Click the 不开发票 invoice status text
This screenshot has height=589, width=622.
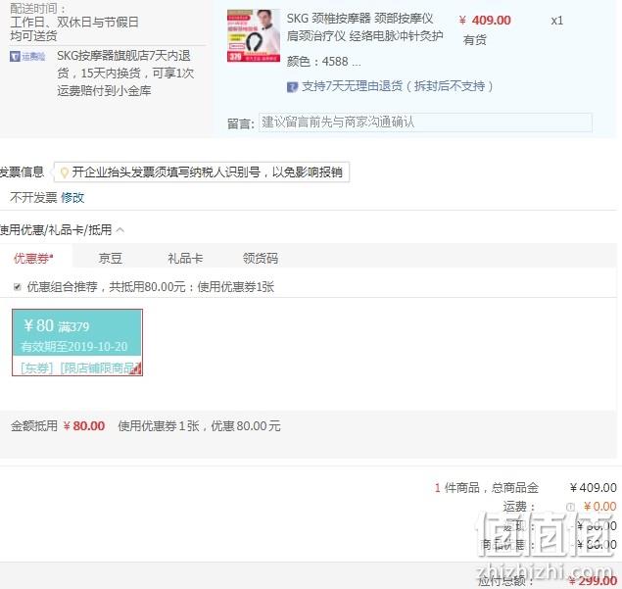33,197
